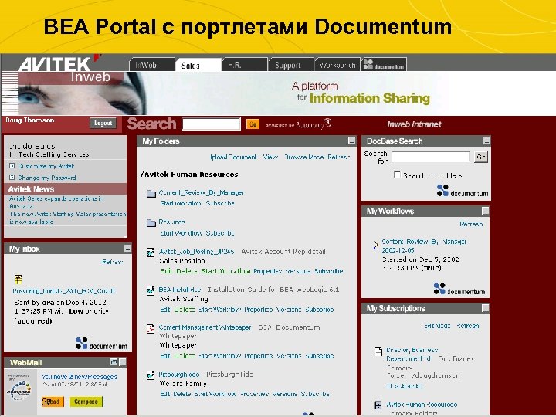Image resolution: width=556 pixels, height=417 pixels.
Task: Switch My Subscriptions to Edit Mode
Action: tap(437, 326)
